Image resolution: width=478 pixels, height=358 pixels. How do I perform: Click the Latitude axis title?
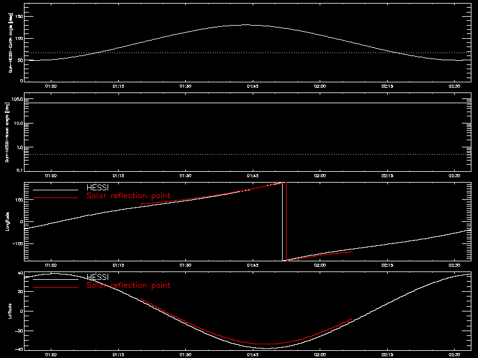[x=10, y=311]
